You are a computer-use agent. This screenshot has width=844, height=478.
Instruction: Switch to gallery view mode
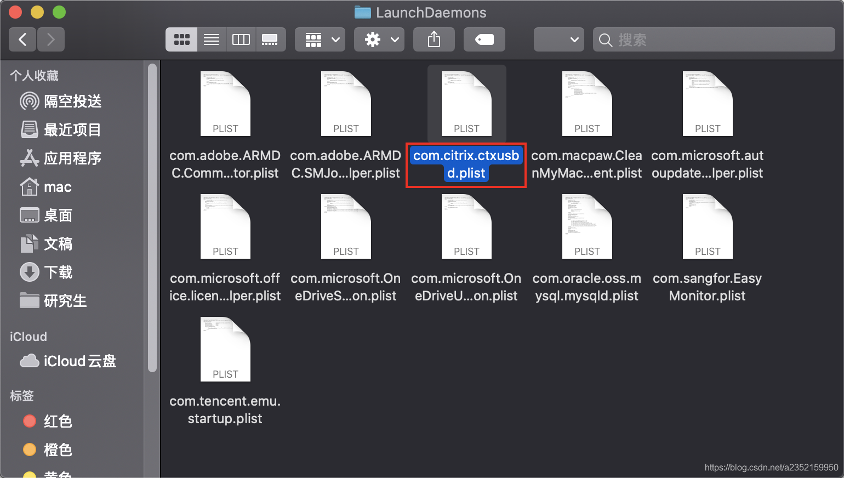coord(270,39)
